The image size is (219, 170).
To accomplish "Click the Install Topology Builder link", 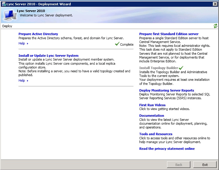I will click(x=159, y=68).
